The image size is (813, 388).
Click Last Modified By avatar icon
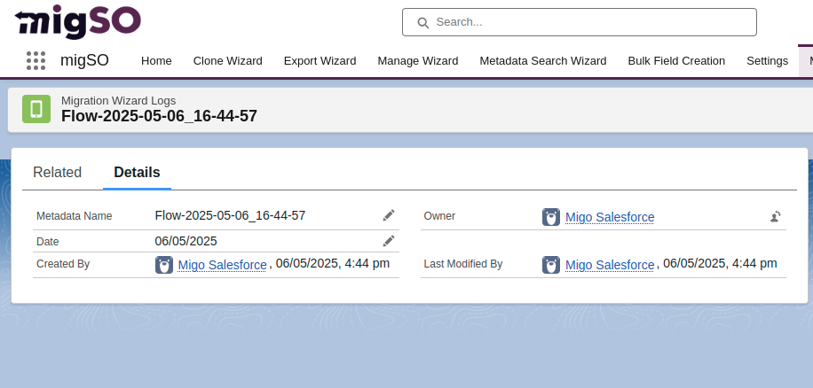tap(550, 265)
